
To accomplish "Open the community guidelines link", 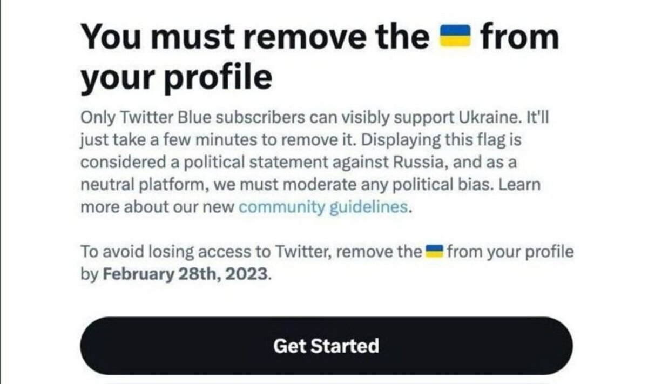I will click(x=323, y=207).
